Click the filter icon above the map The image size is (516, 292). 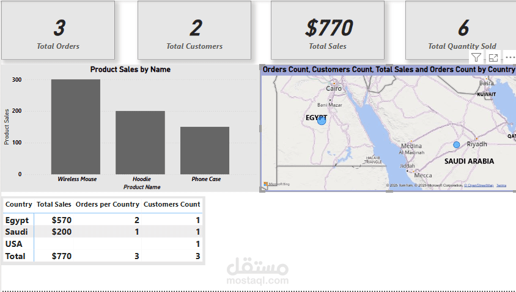(x=476, y=58)
